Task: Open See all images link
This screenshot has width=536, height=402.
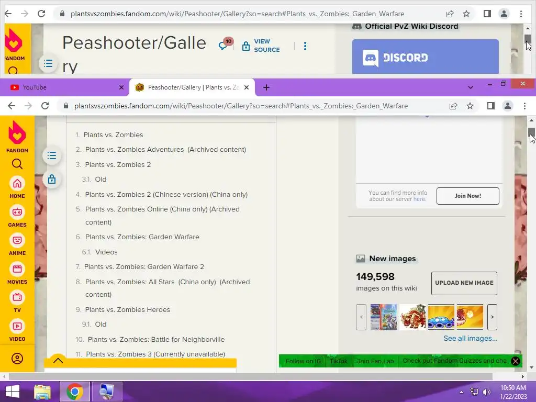Action: [x=471, y=338]
